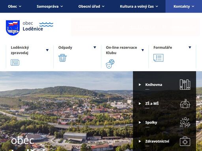Click the newspaper icon under Loděnický zpravodaj
202x151 pixels.
(15, 63)
